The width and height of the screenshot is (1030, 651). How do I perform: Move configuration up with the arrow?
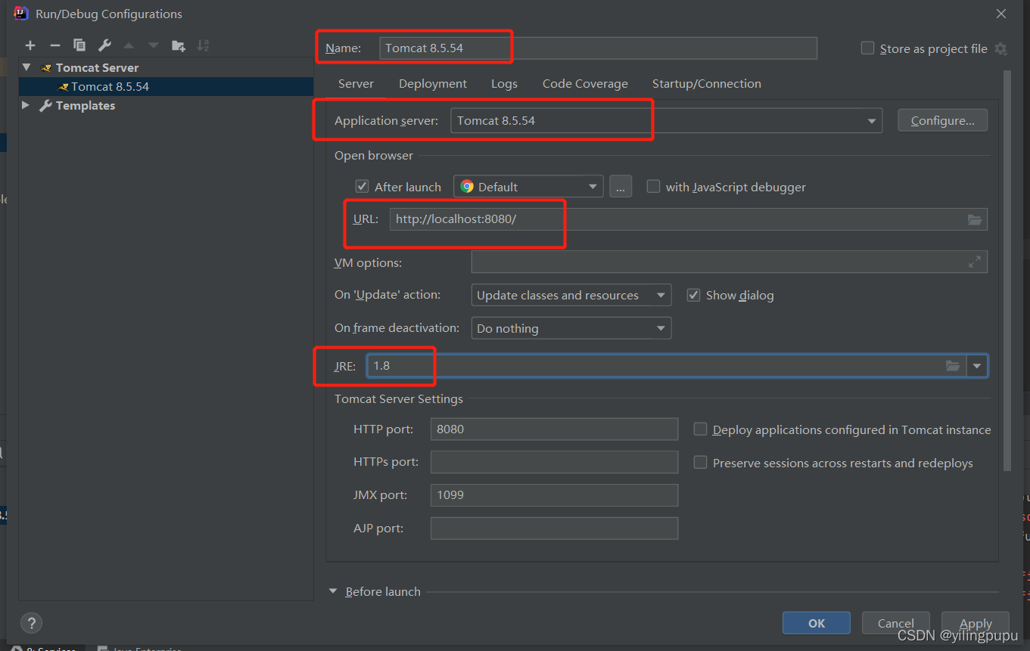(129, 45)
